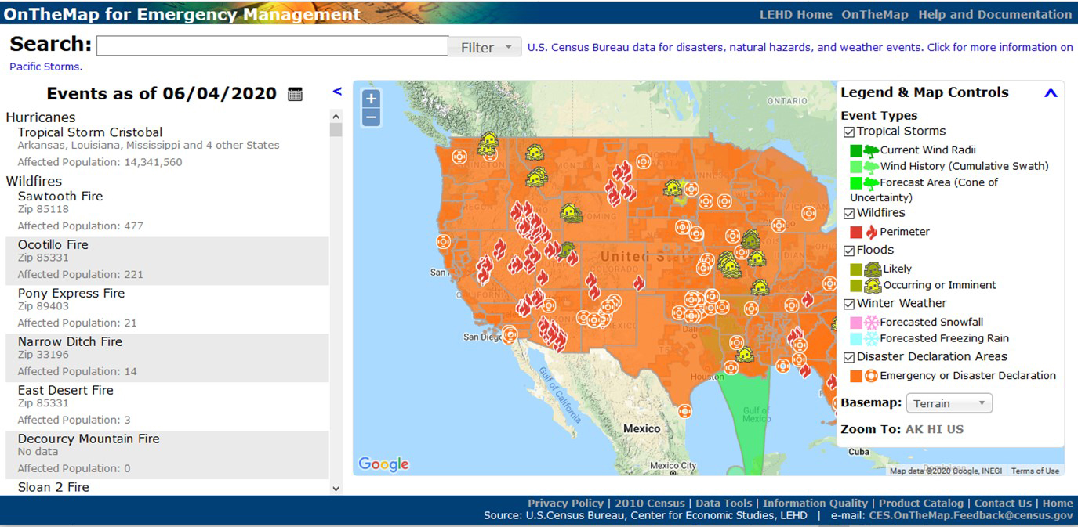Zoom out with the map minus button
This screenshot has height=527, width=1078.
click(x=372, y=117)
